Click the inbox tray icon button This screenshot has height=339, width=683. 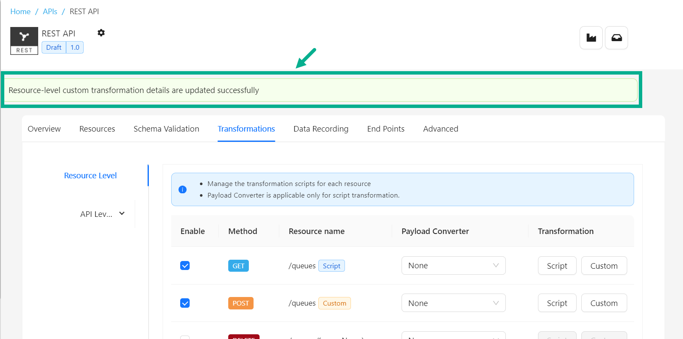click(616, 38)
